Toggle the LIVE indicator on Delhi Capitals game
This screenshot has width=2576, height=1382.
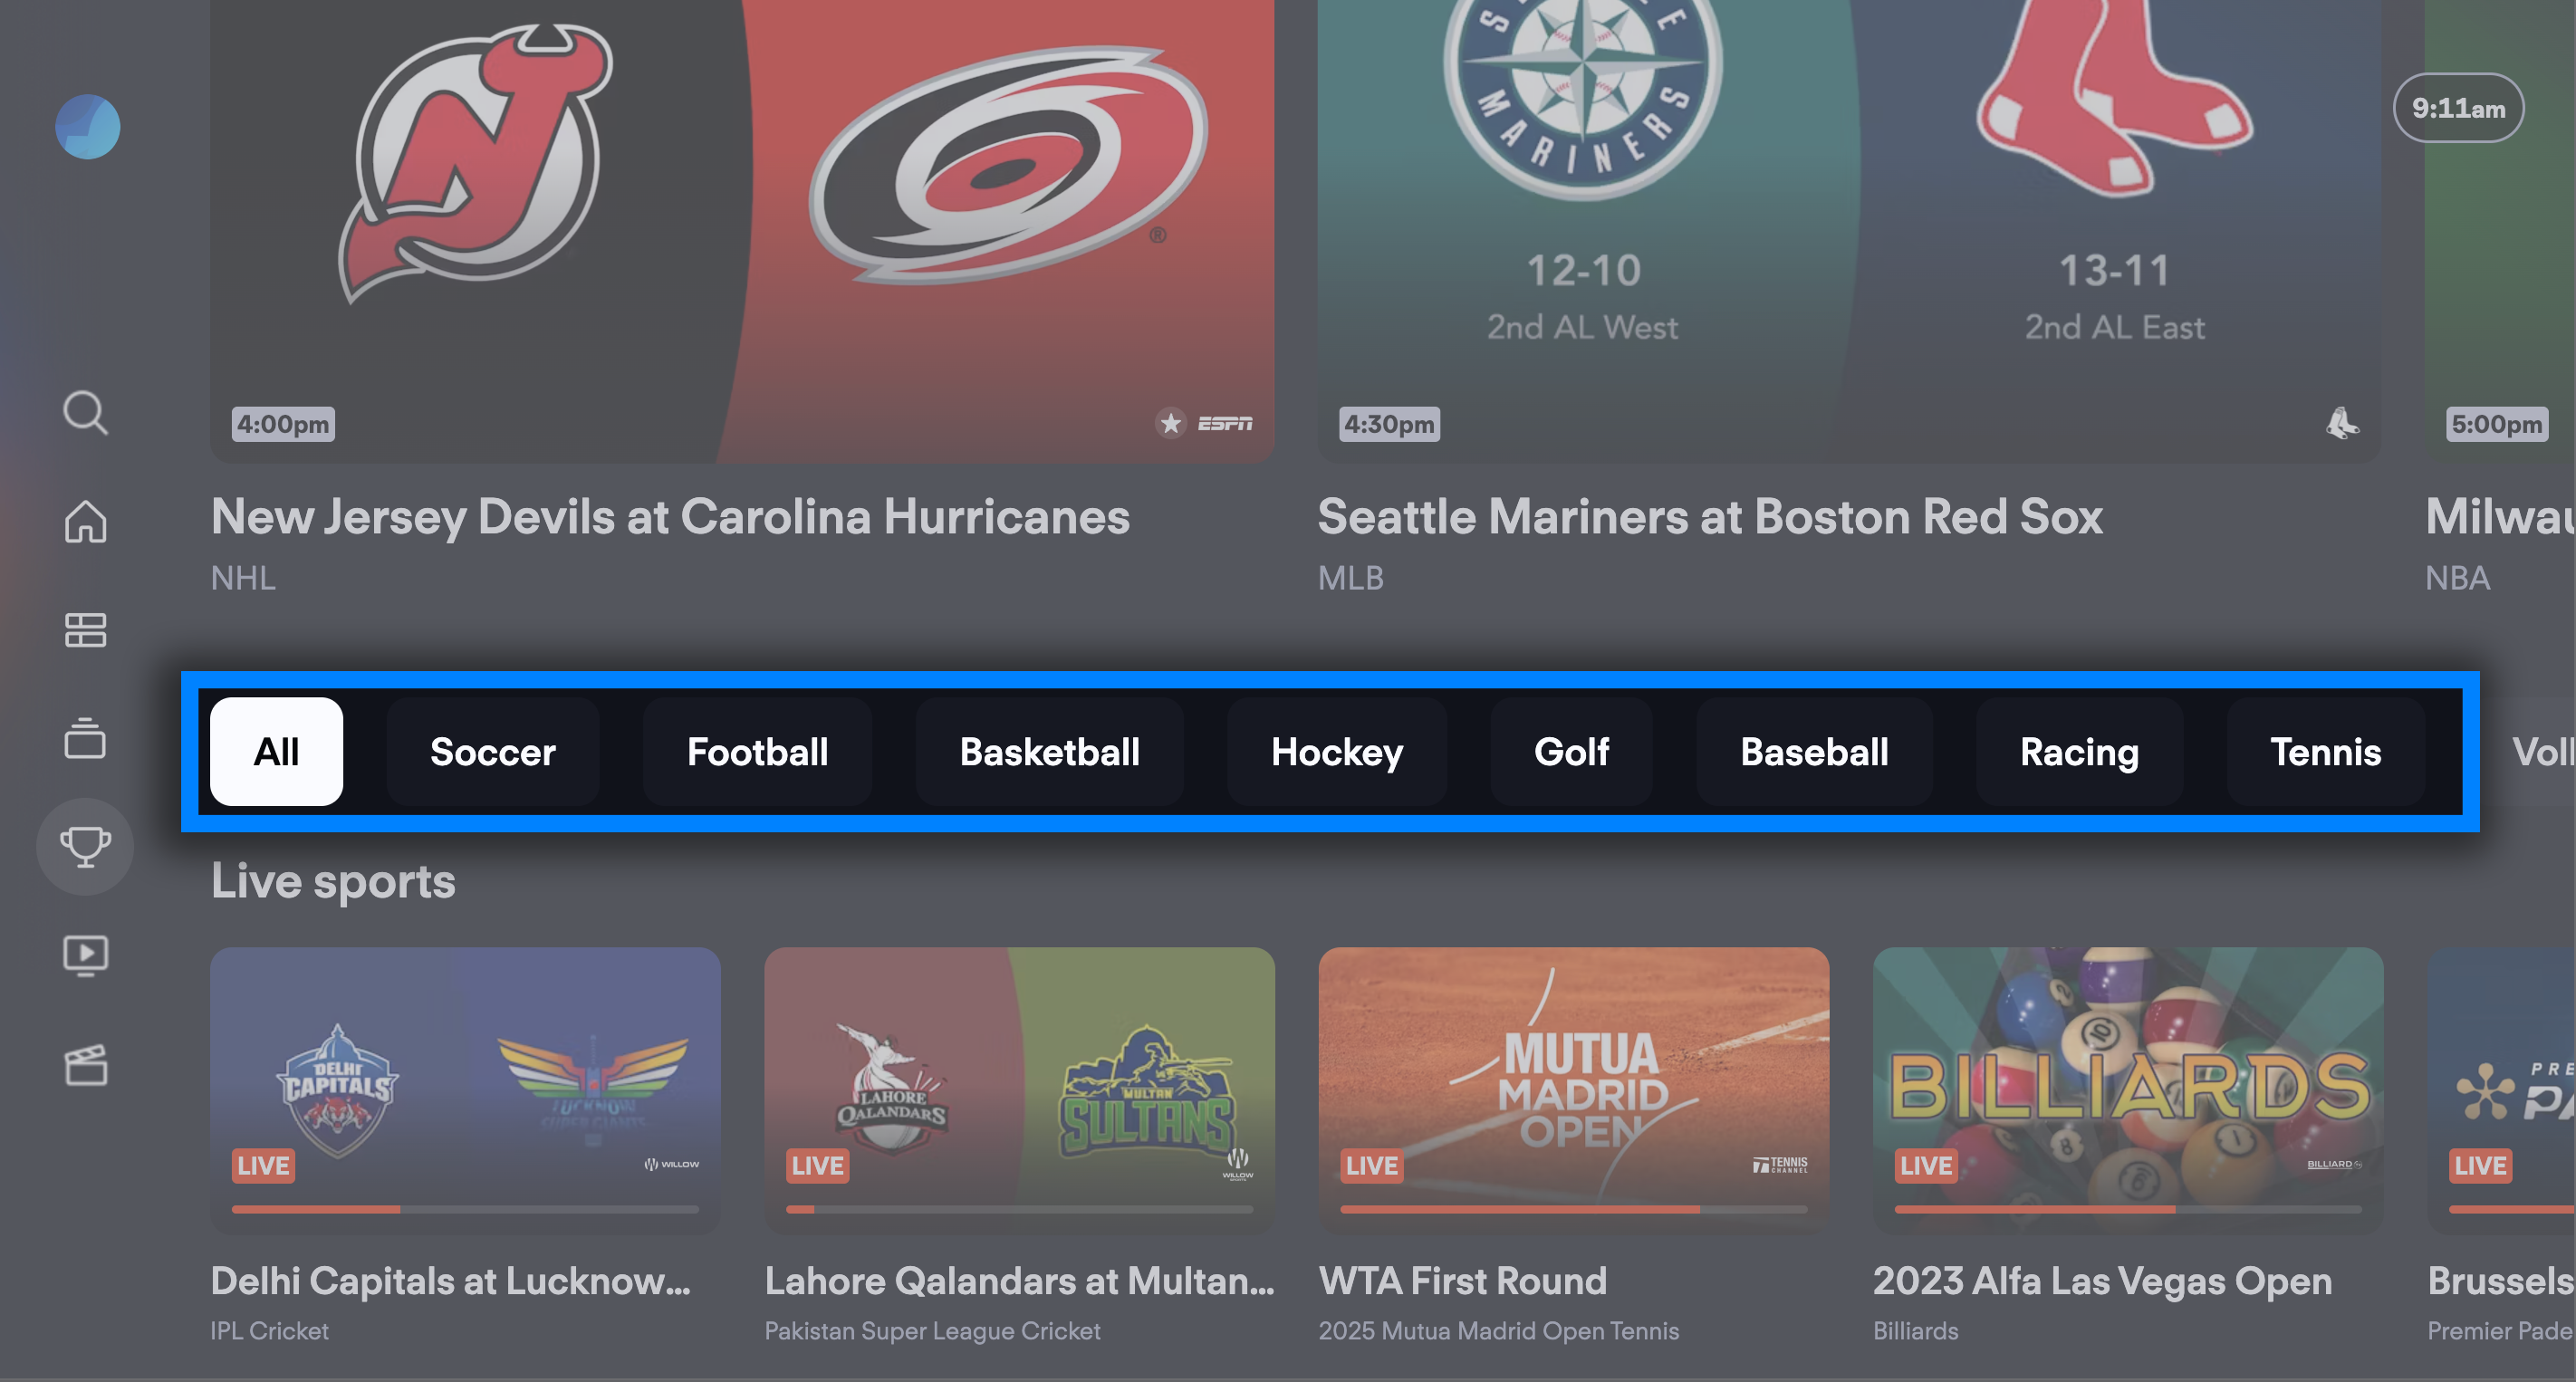263,1169
